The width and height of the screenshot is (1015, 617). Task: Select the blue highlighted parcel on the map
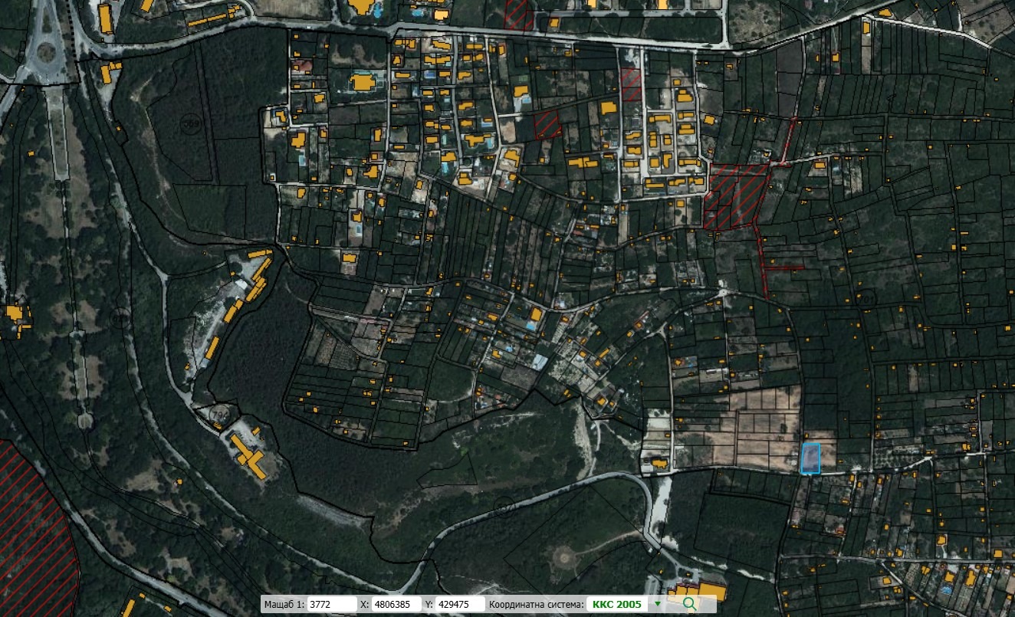[810, 458]
